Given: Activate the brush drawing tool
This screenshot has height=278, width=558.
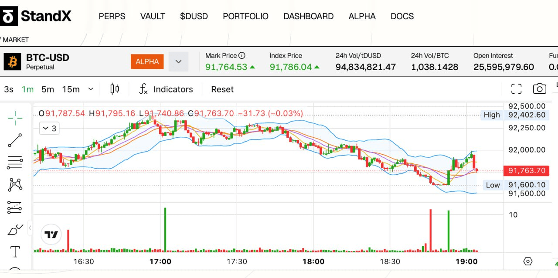Looking at the screenshot, I should (x=15, y=230).
